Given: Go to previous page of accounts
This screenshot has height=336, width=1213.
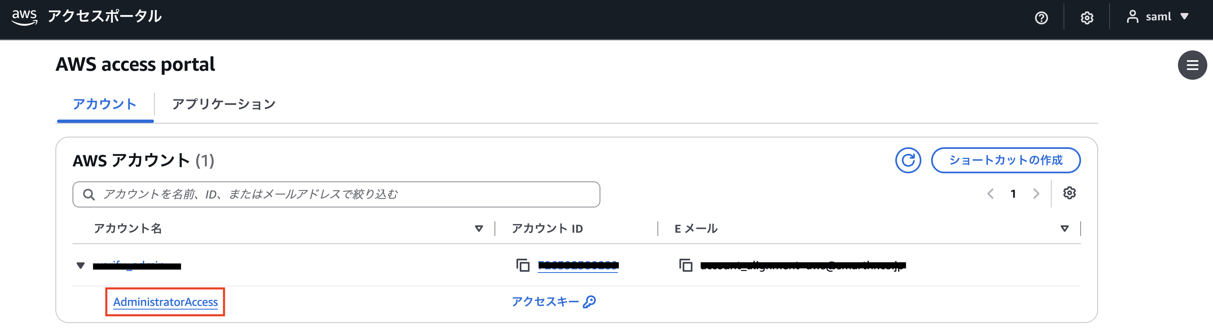Looking at the screenshot, I should 991,194.
